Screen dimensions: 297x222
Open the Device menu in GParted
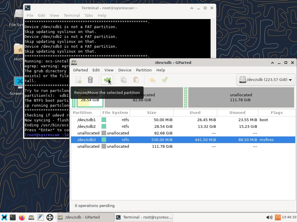(x=125, y=70)
